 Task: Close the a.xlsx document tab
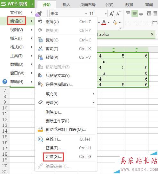pos(152,34)
